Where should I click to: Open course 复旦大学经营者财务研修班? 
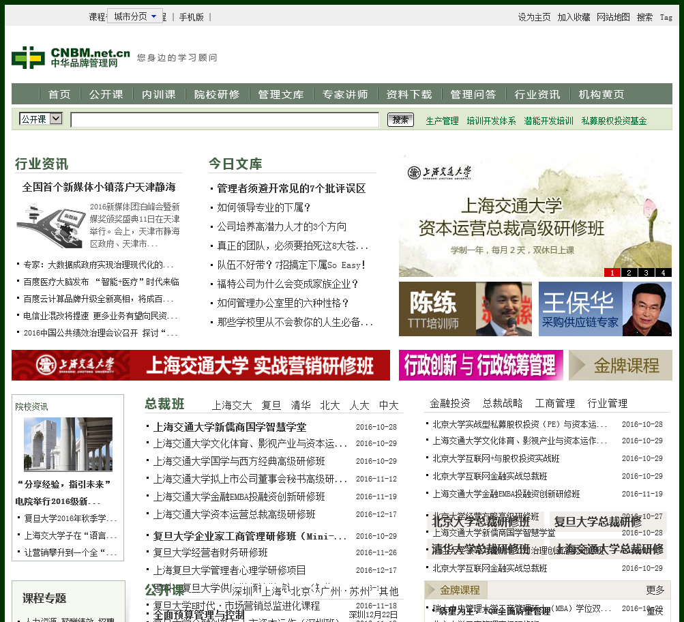(210, 552)
